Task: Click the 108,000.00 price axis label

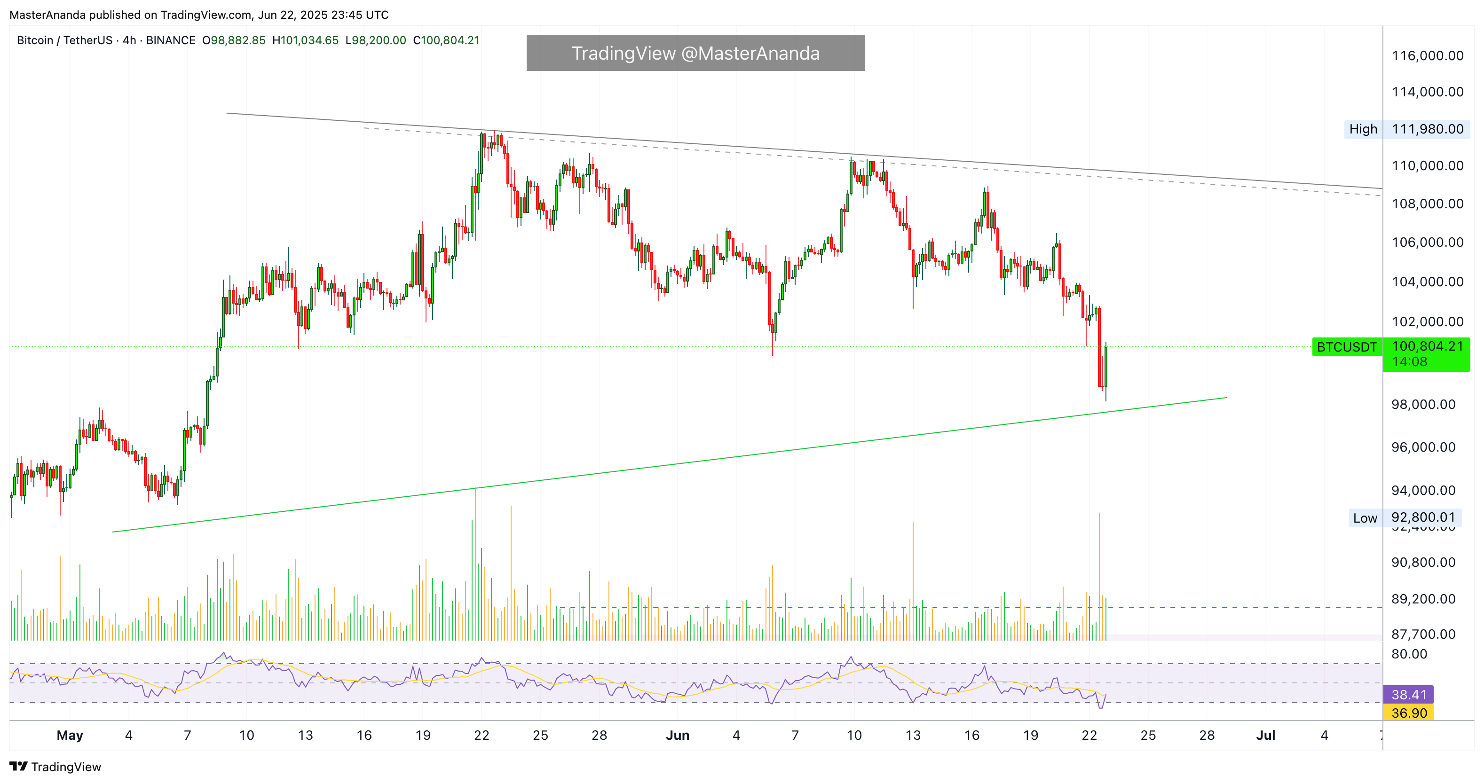Action: 1428,204
